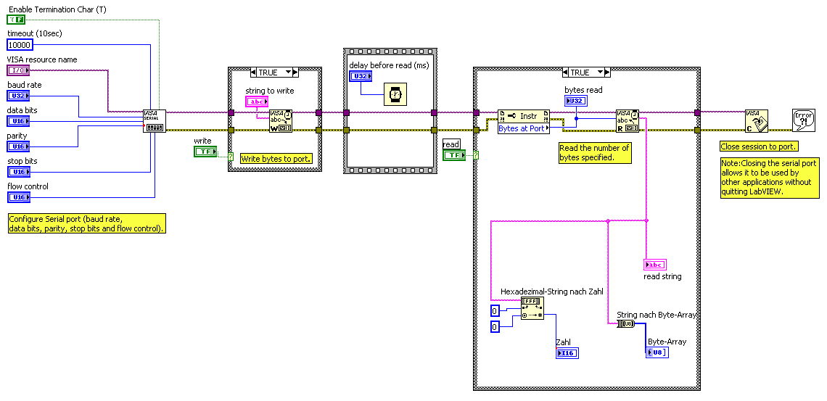Select the Byte-Array U8 indicator terminal

(x=657, y=352)
